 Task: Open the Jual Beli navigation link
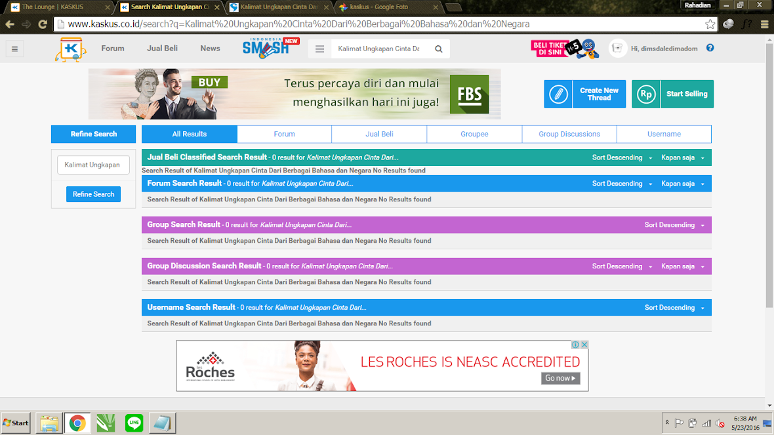[x=162, y=49]
